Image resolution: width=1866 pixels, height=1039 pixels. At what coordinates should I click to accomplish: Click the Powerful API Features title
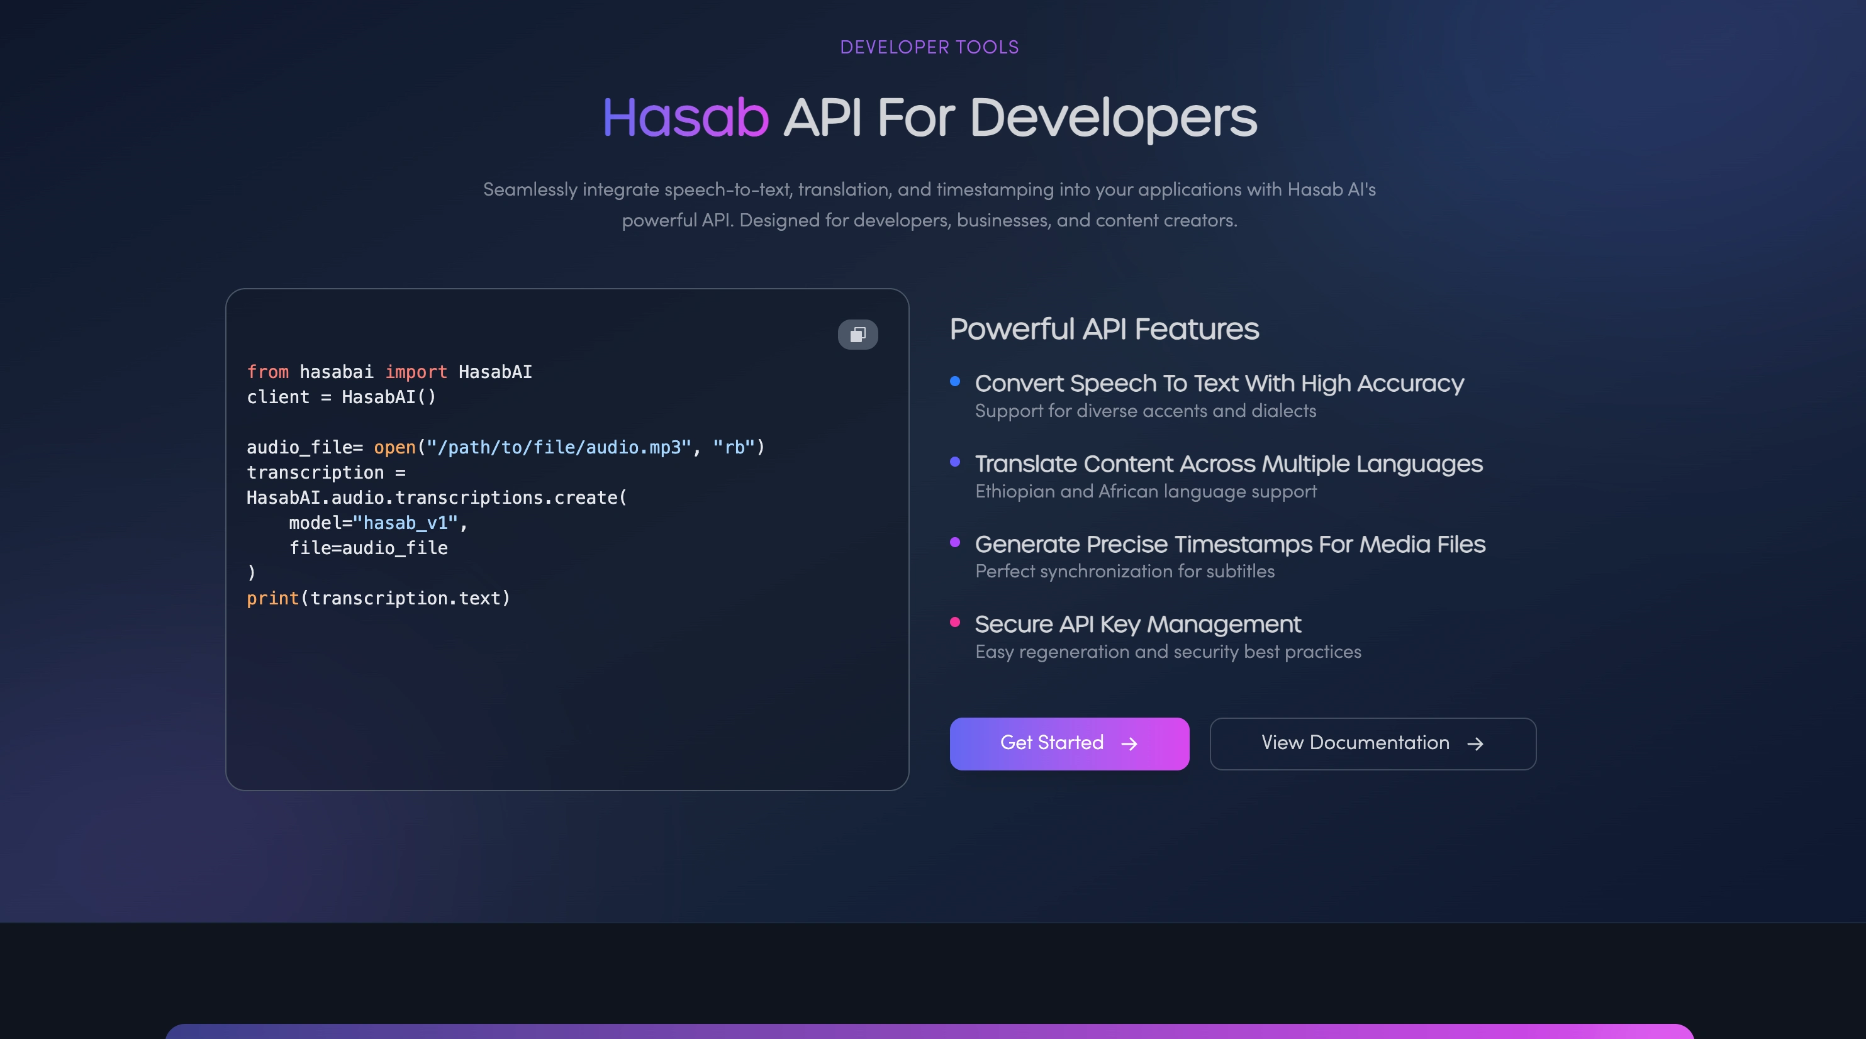1103,330
